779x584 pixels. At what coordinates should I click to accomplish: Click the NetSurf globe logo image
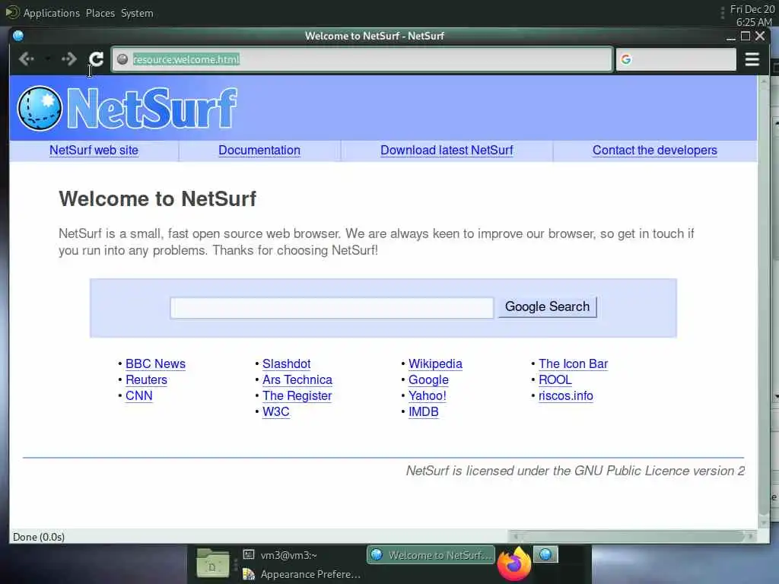[x=40, y=108]
